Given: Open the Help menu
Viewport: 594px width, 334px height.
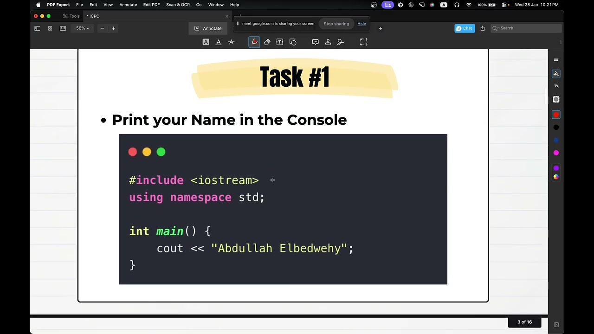Looking at the screenshot, I should tap(234, 5).
